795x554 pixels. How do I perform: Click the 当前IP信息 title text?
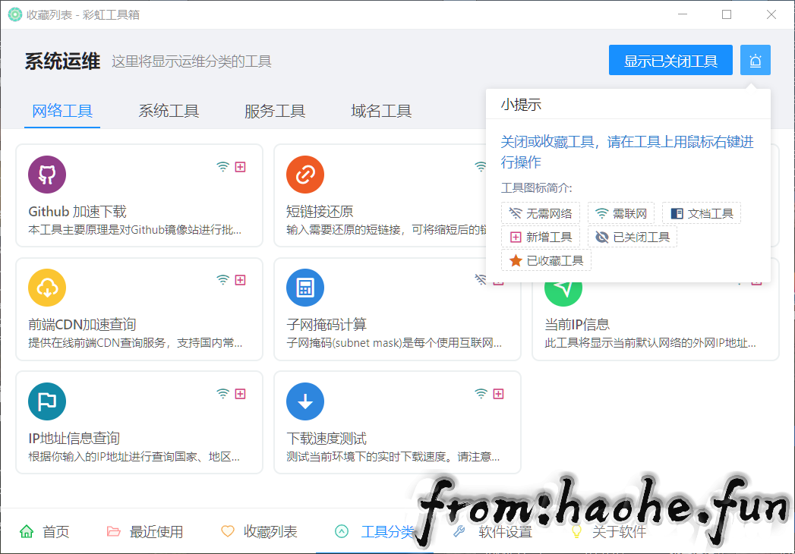tap(577, 324)
